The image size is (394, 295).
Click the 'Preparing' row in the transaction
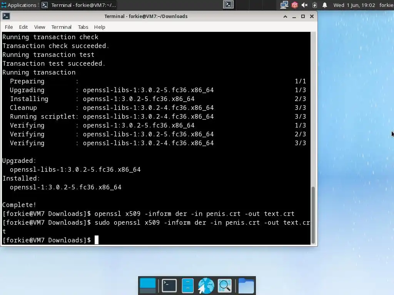158,81
